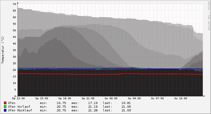Screen dimensions: 211x114
Task: Click the RRDTOOL / TOBI OETIKER watermark
Action: click(x=209, y=16)
